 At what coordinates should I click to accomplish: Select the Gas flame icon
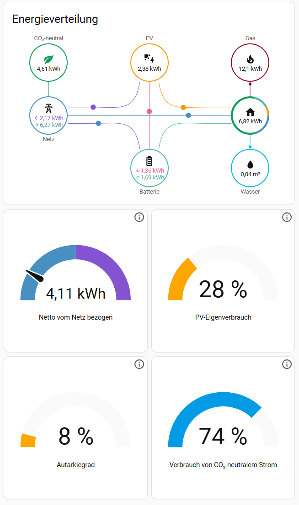[250, 59]
